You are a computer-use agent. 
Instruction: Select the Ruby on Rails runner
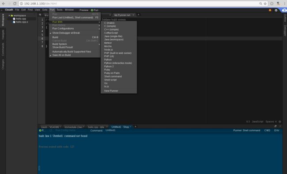pos(119,73)
